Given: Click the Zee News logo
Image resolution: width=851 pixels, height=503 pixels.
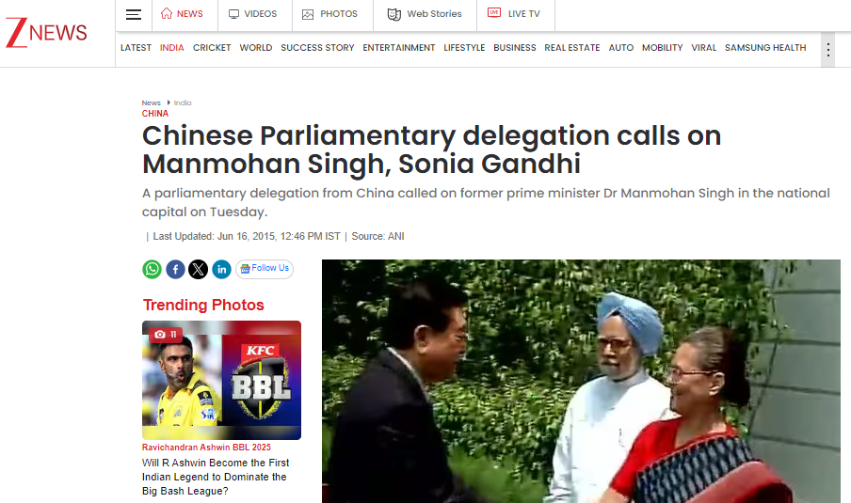Looking at the screenshot, I should click(x=46, y=33).
